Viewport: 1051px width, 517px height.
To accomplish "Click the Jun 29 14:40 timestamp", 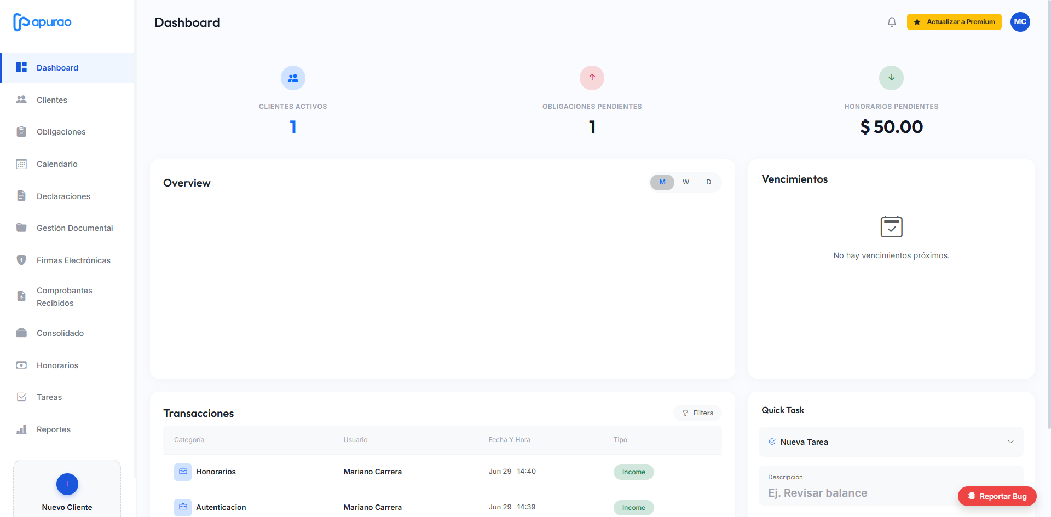I will point(512,471).
